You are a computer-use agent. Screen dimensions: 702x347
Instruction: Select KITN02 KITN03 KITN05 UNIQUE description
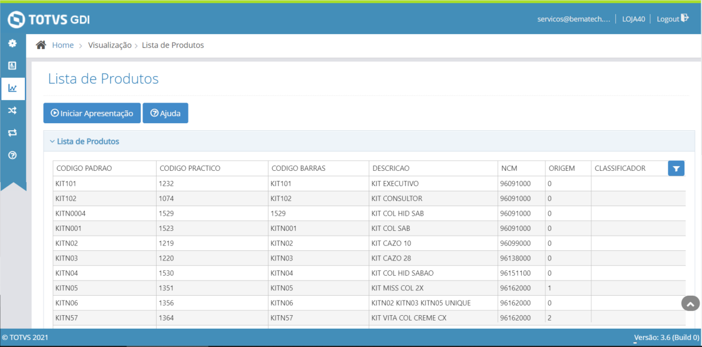point(433,303)
